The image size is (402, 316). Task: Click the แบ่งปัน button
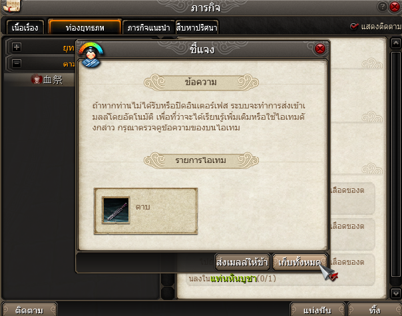pyautogui.click(x=317, y=309)
